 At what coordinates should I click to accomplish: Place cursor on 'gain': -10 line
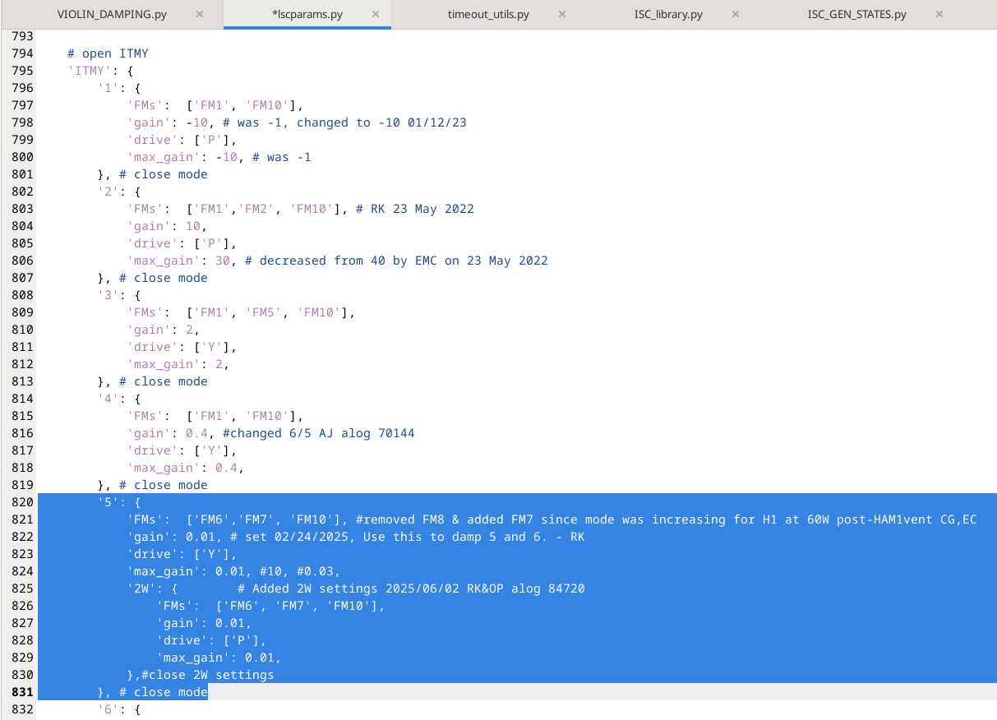pos(297,122)
